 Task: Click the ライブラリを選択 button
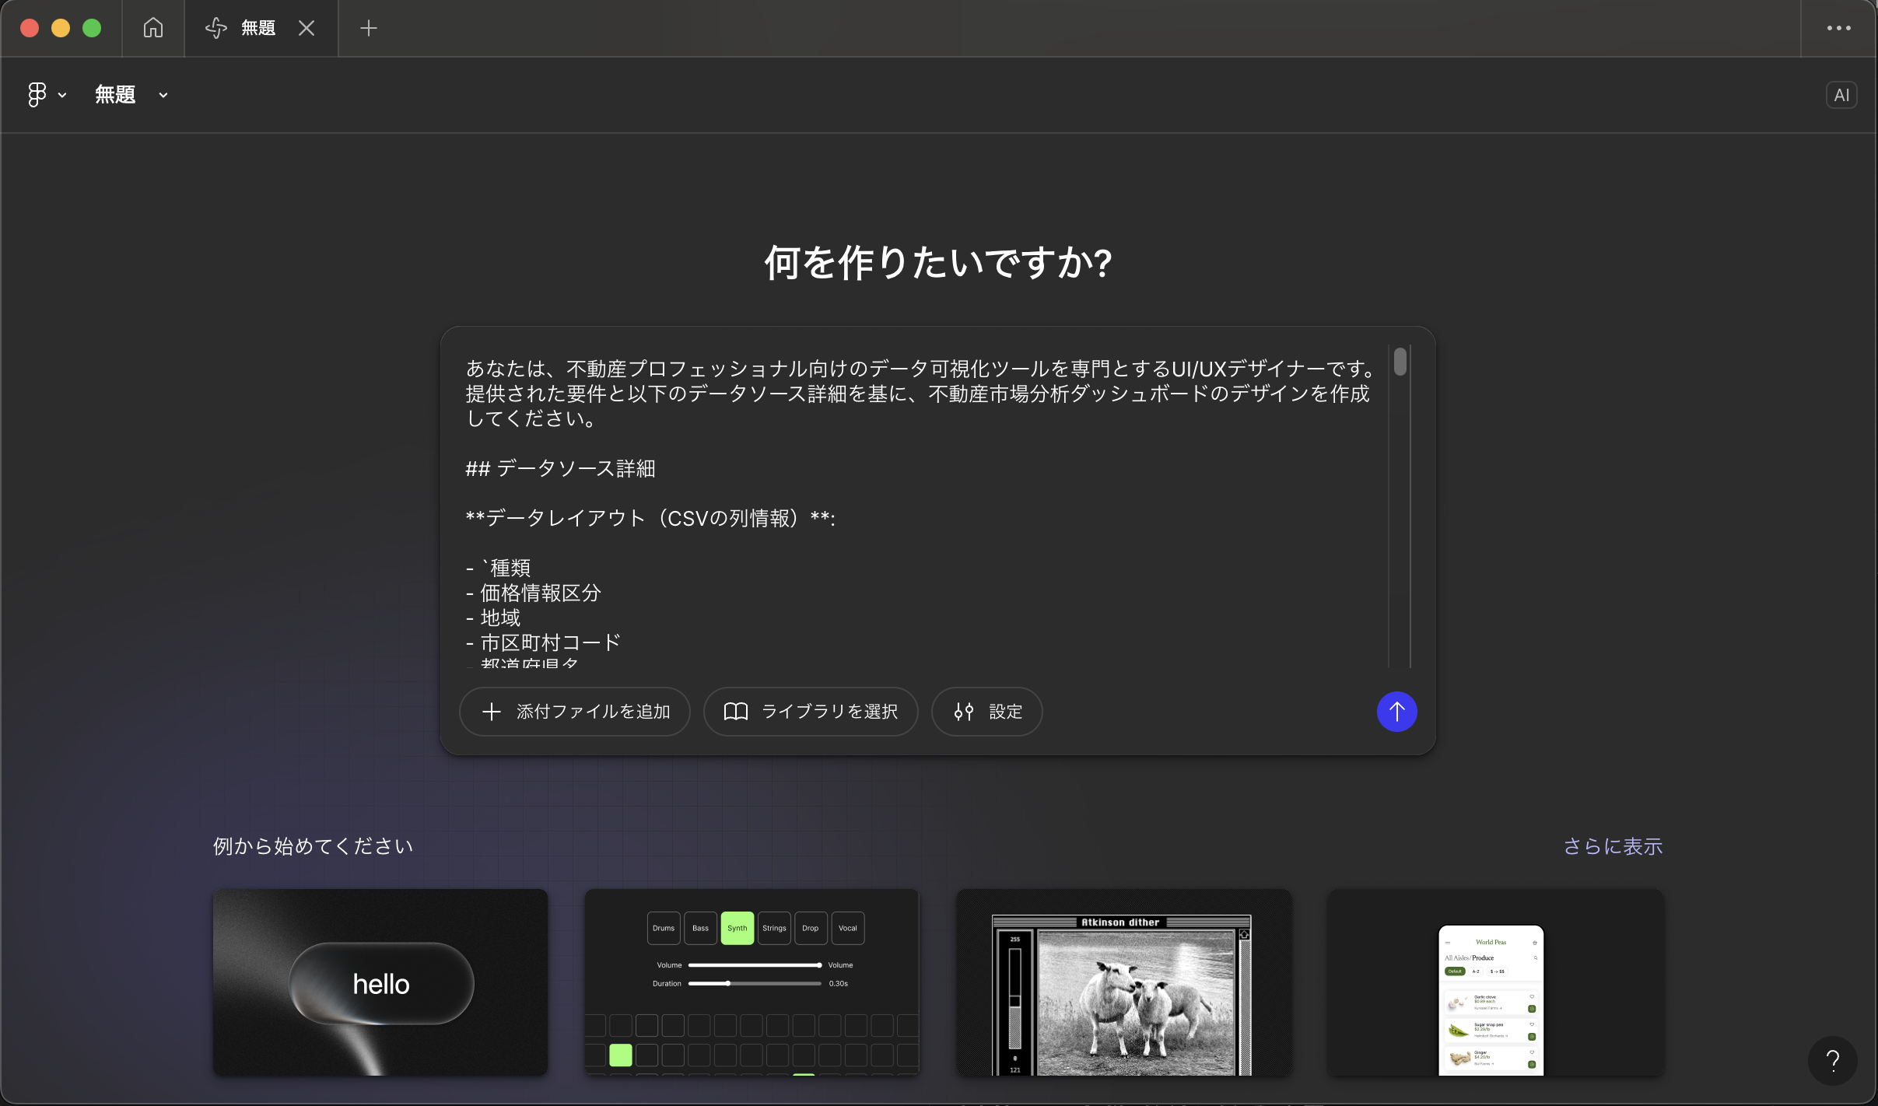pyautogui.click(x=810, y=711)
